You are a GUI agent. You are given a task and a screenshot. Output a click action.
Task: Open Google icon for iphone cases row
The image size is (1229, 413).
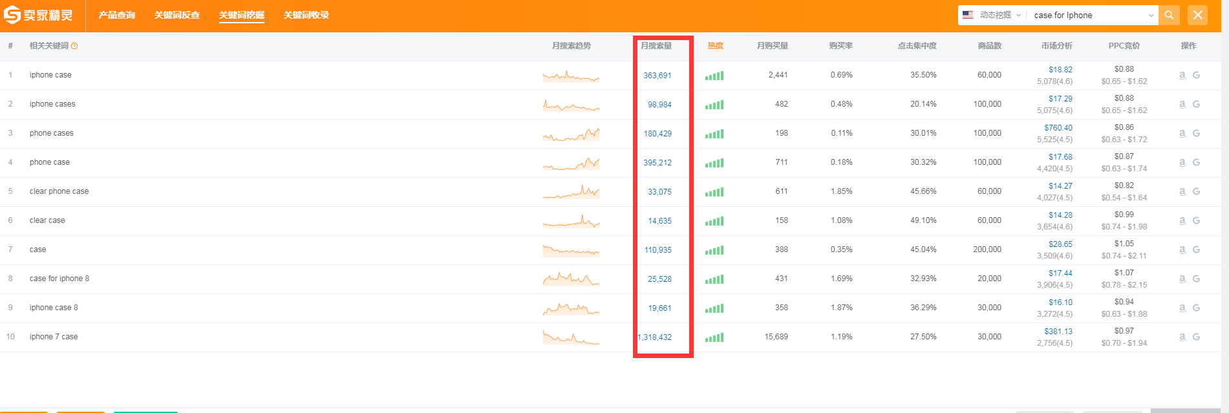(1196, 104)
